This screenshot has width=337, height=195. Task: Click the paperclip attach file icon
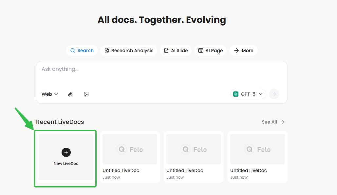click(70, 94)
